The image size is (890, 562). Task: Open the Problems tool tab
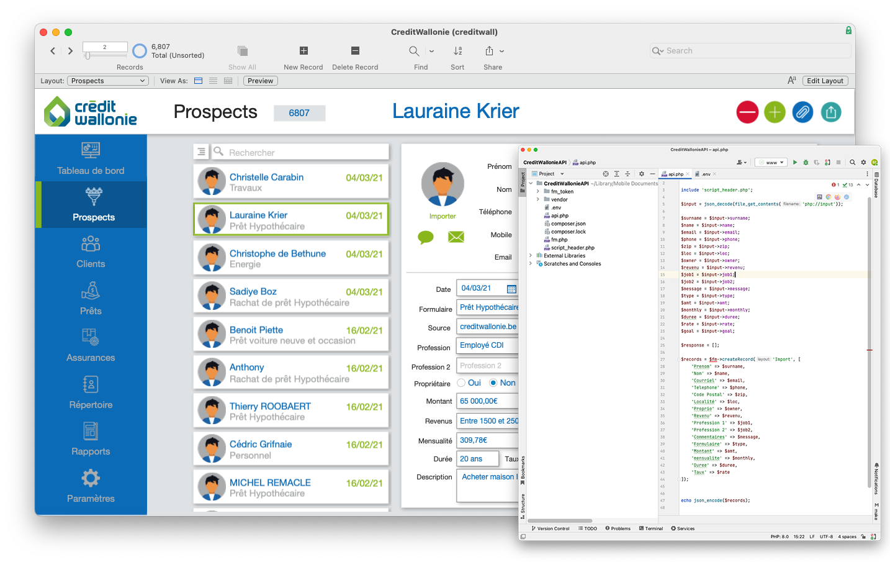pos(618,528)
